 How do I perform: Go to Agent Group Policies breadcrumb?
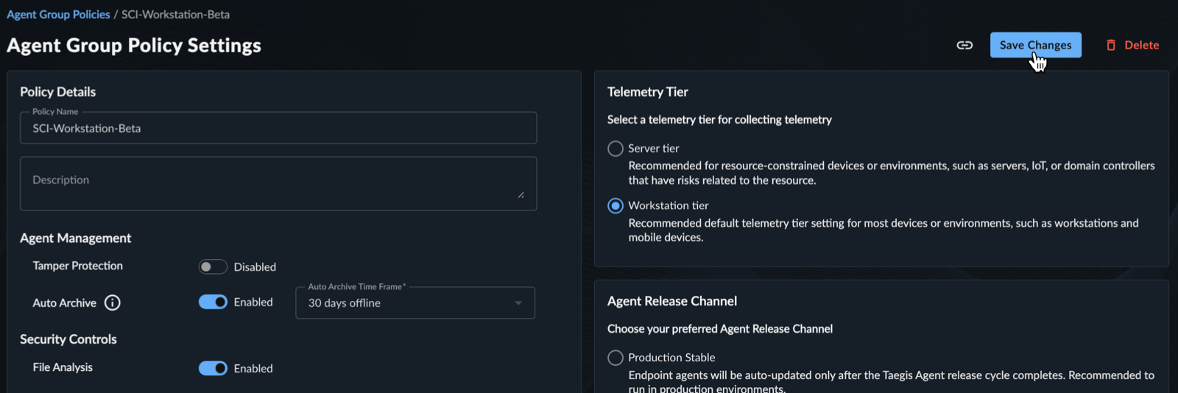[x=58, y=14]
